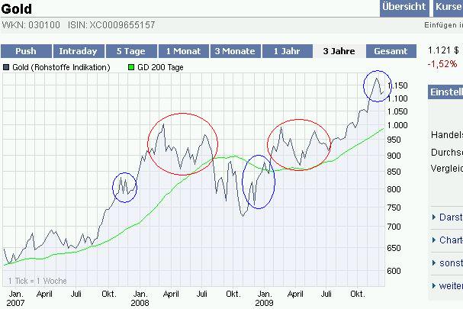Open the Übersicht tab

coord(404,7)
